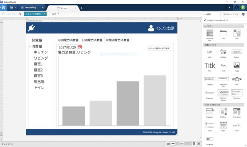The image size is (247, 147).
Task: Select the Textbox element
Action: coord(210,81)
